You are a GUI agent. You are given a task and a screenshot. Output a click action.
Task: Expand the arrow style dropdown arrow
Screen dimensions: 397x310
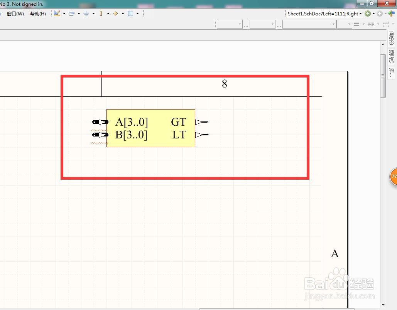pyautogui.click(x=393, y=24)
